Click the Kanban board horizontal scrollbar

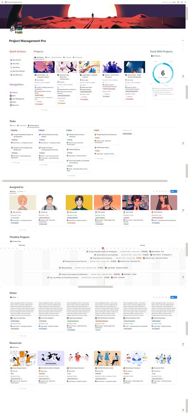click(84, 181)
